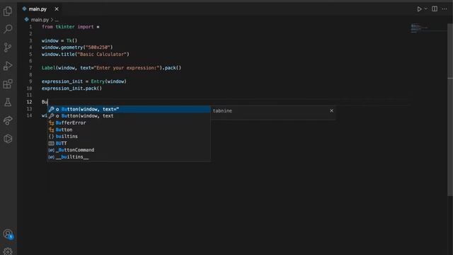Open the Live Share view icon
453x255 pixels.
pos(8,120)
